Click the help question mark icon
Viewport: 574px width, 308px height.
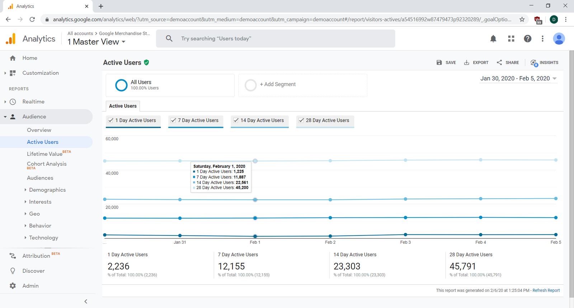click(x=527, y=39)
